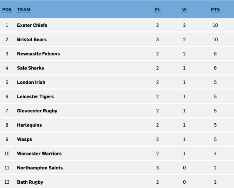Select Worcester Warriors in the standings
234x188 pixels.
[x=39, y=154]
